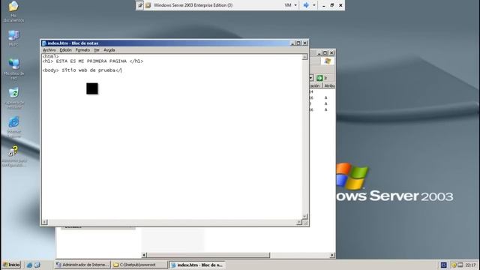Switch to Administrador de Internet taskbar button
Screen dimensions: 480x270
coord(82,265)
